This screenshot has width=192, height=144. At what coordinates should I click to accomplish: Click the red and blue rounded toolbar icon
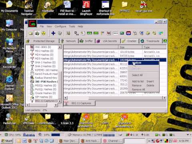pyautogui.click(x=128, y=33)
